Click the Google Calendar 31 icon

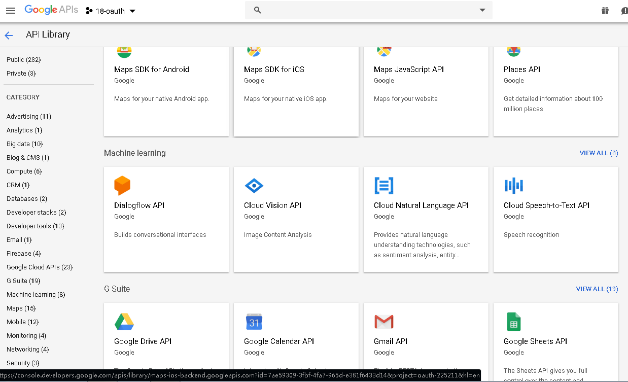click(254, 322)
